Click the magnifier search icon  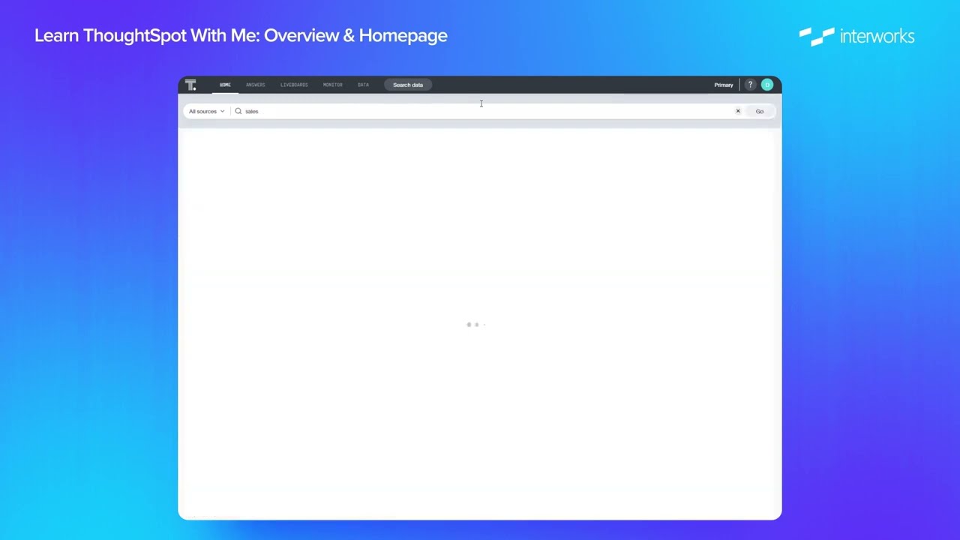tap(238, 111)
